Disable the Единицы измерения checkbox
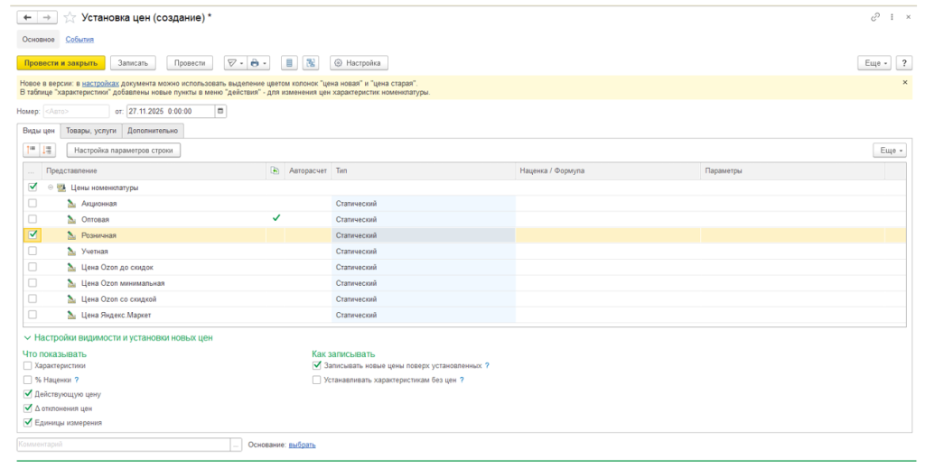 point(28,422)
